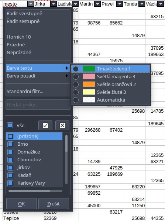The image size is (165, 221).
Task: Open the Tonda column autofilter arrow
Action: 142,4
